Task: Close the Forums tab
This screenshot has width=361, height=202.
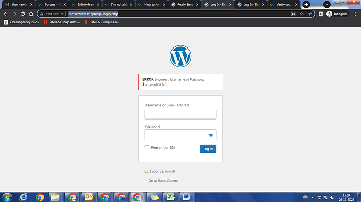Action: pyautogui.click(x=65, y=4)
